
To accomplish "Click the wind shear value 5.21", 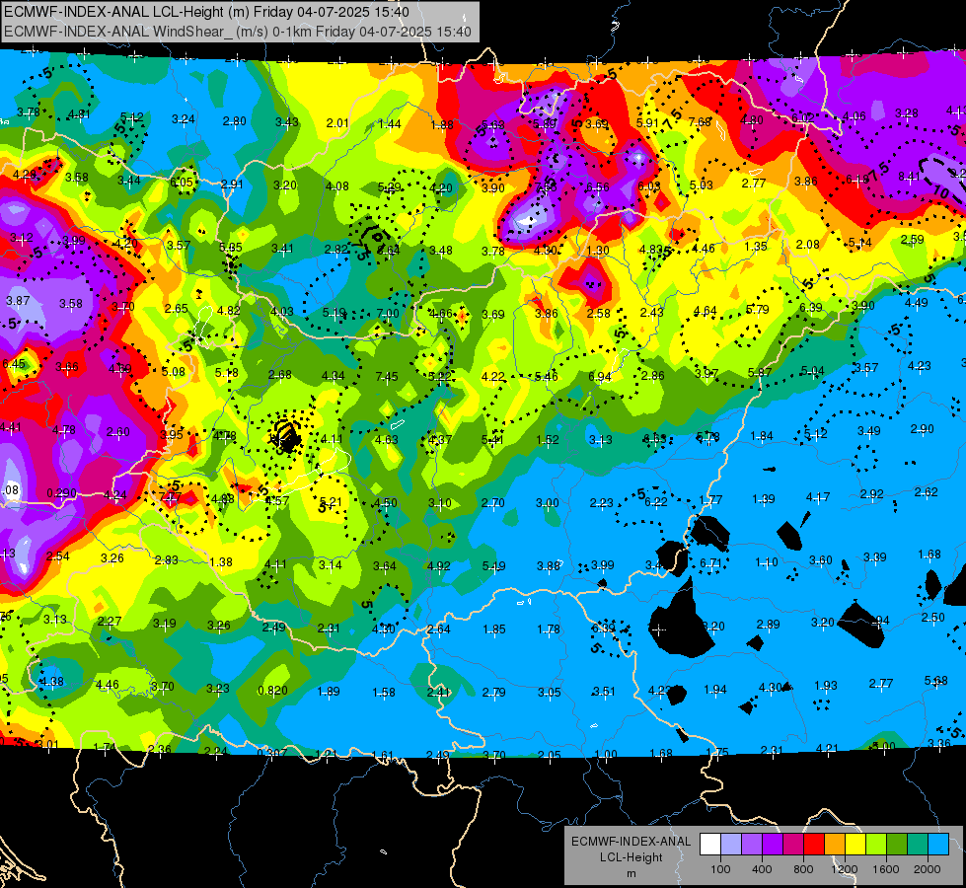I will coord(331,502).
